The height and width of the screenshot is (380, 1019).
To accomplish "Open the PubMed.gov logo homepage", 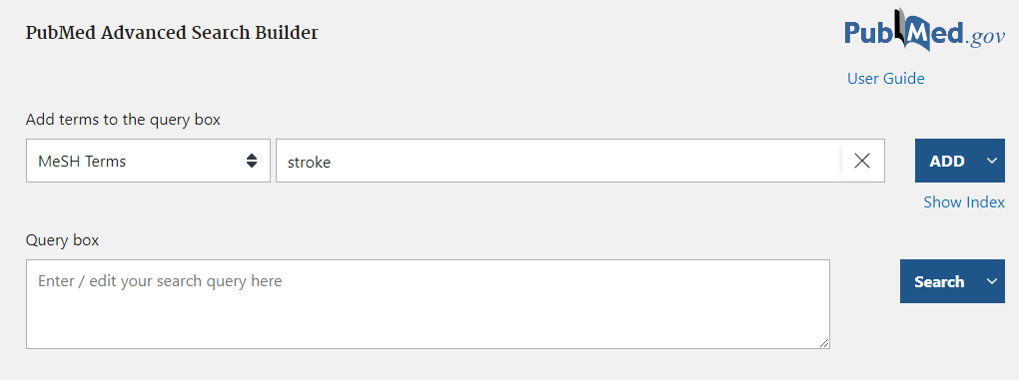I will pyautogui.click(x=924, y=32).
